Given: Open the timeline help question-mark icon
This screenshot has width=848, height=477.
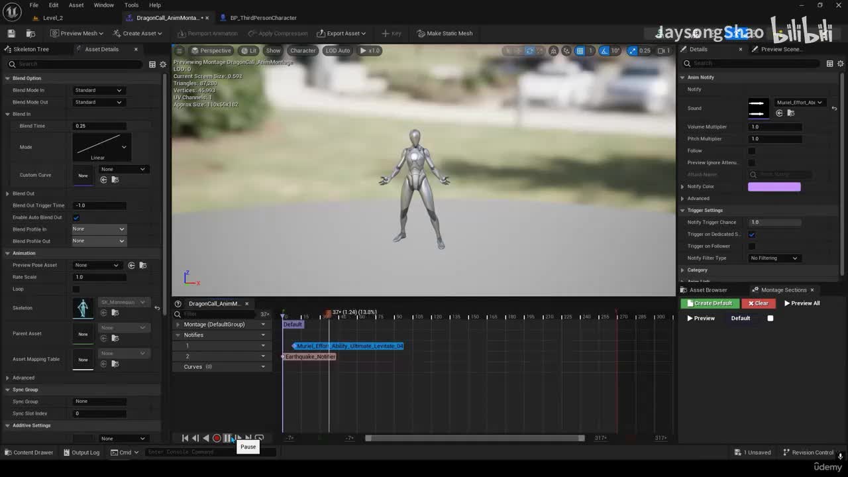Looking at the screenshot, I should [x=178, y=303].
